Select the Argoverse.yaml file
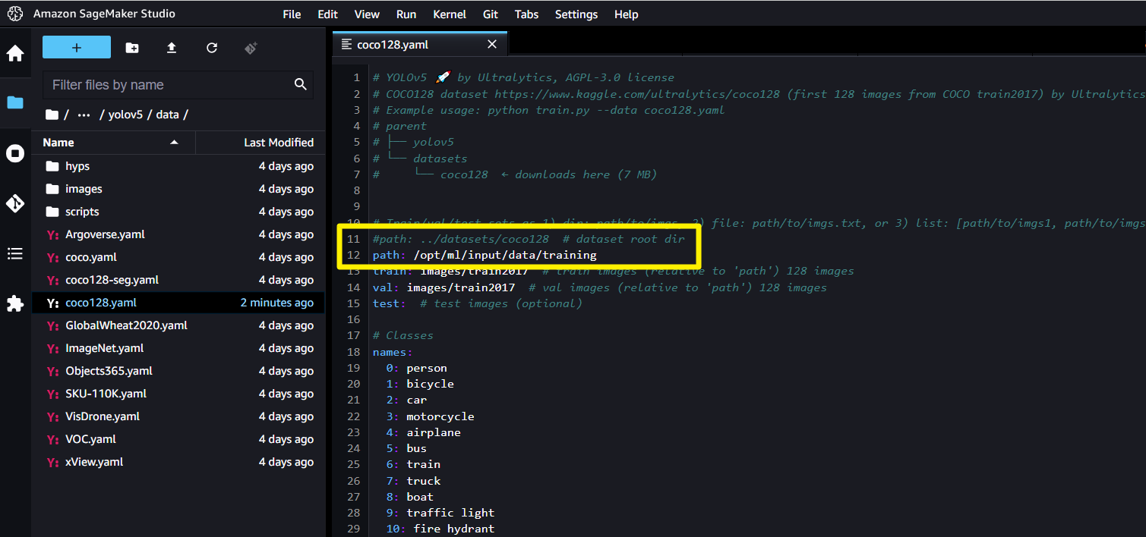The height and width of the screenshot is (537, 1146). coord(178,234)
